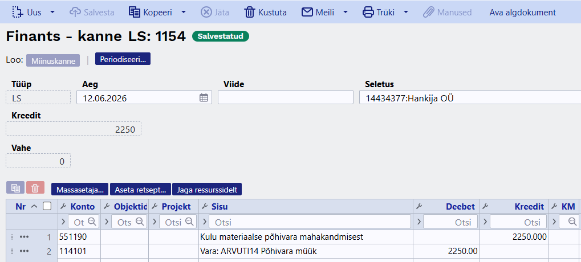
Task: Toggle the select-all checkbox in Nr header
Action: point(47,206)
